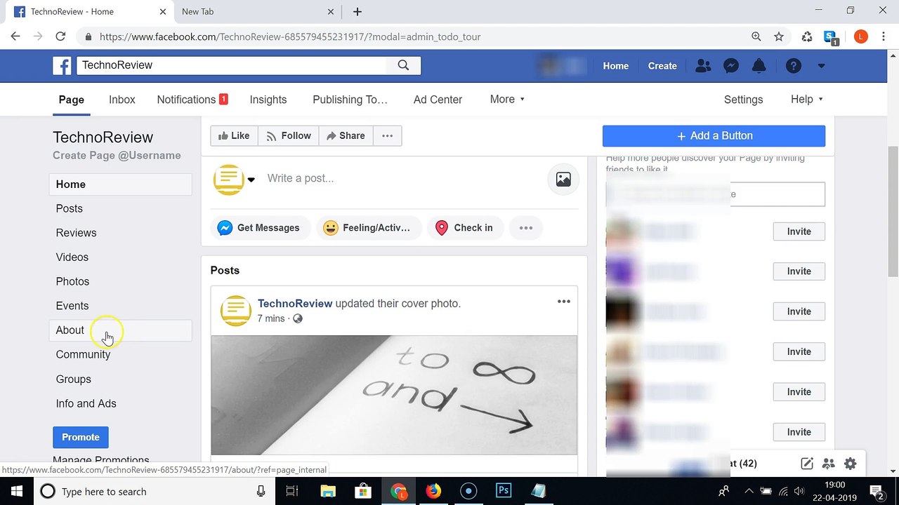The width and height of the screenshot is (899, 505).
Task: Open the Inbox tab
Action: [x=122, y=100]
